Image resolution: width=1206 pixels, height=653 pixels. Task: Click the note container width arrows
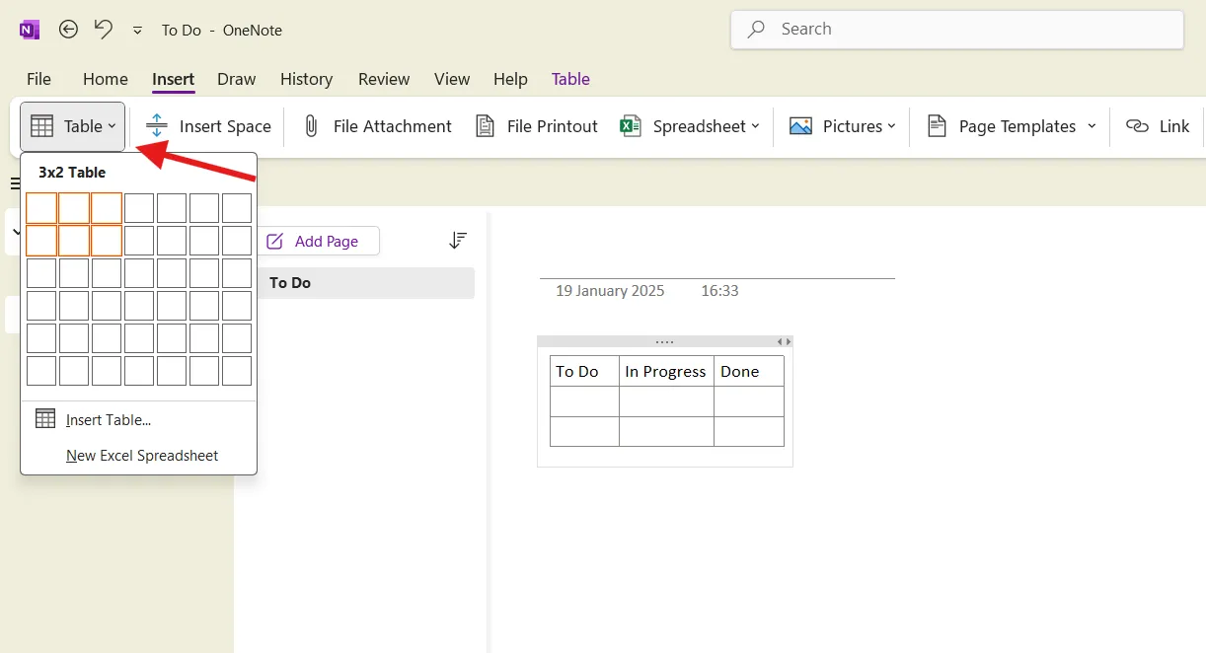[783, 342]
